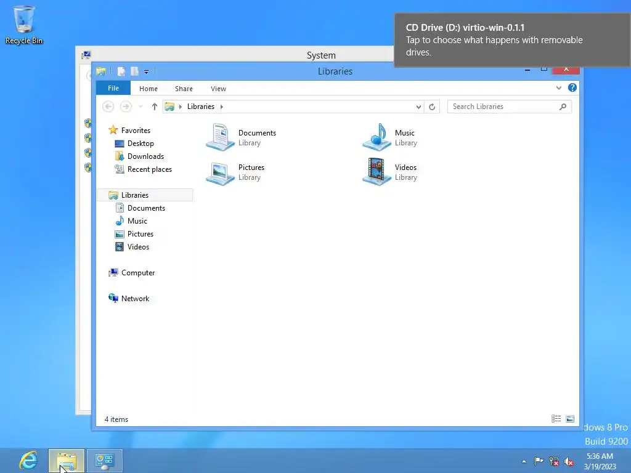Expand the ribbon with the chevron

tap(558, 87)
